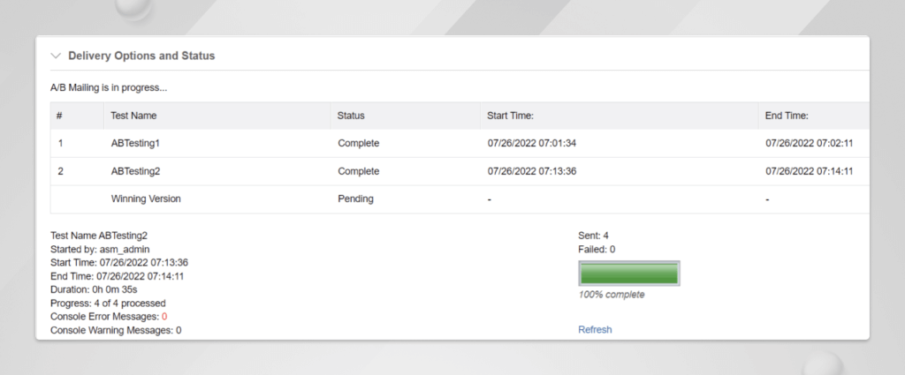905x375 pixels.
Task: Click the row number 2 cell
Action: pos(60,171)
